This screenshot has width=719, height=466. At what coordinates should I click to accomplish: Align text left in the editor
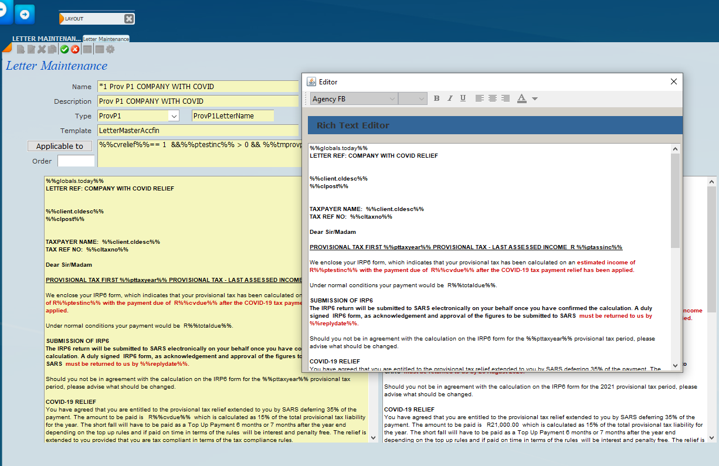[x=480, y=98]
